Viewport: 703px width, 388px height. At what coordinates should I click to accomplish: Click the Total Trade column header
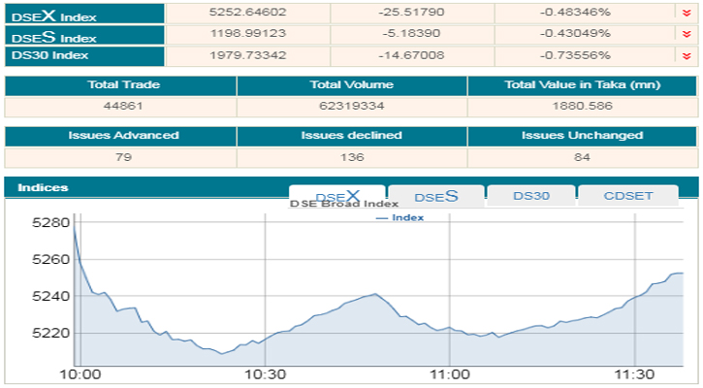pyautogui.click(x=123, y=85)
